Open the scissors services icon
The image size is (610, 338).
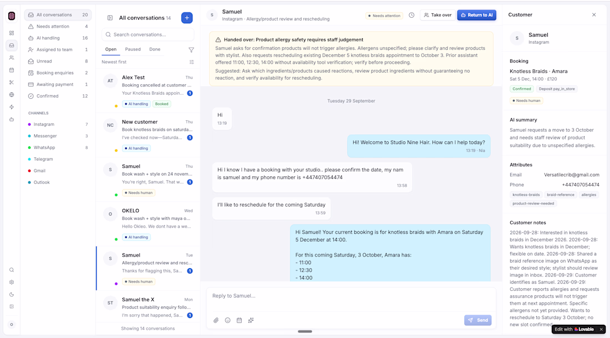click(12, 83)
